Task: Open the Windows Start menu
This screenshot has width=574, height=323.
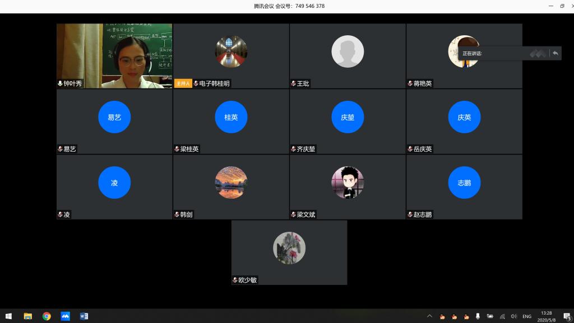Action: (8, 316)
